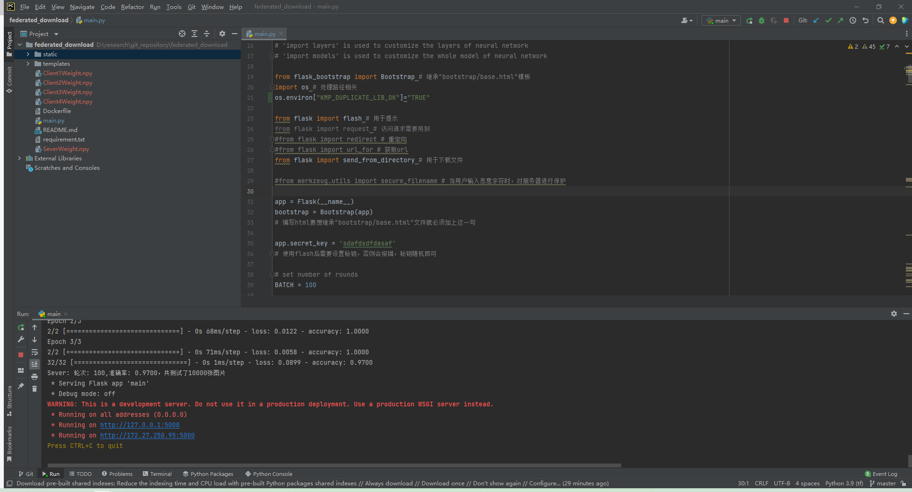912x492 pixels.
Task: Open Commit side tool window
Action: (x=9, y=79)
